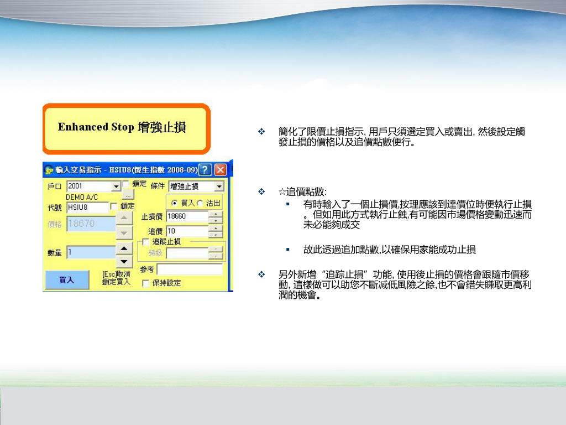Click the Enhanced Stop 增強止損 title box

[x=127, y=128]
